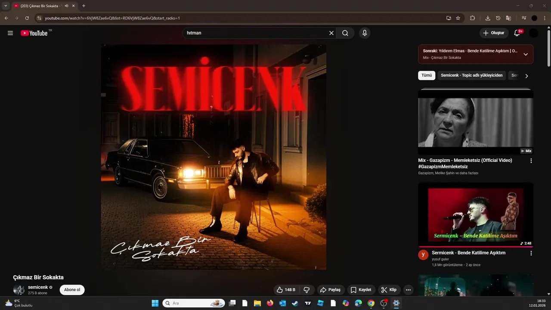Open the Windows Start button
The image size is (551, 310).
(x=155, y=303)
